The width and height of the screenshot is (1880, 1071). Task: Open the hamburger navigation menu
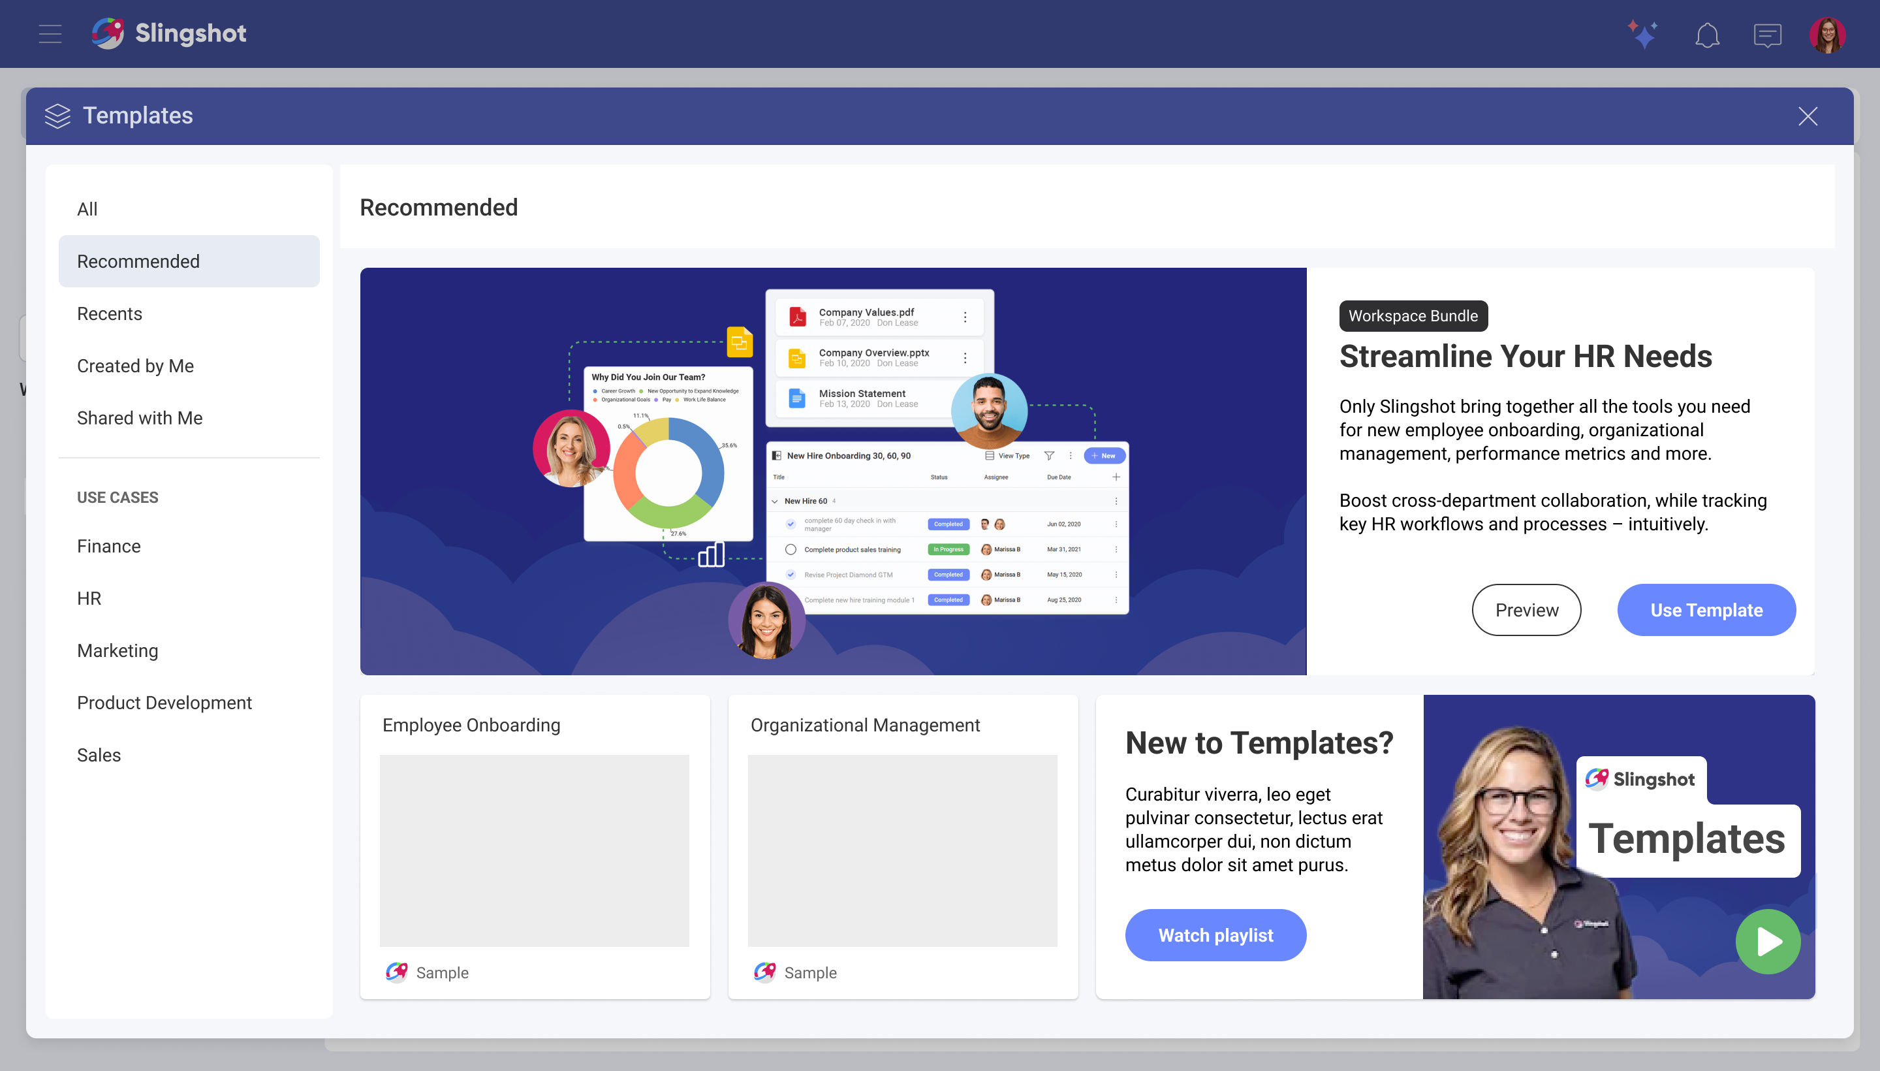[50, 34]
